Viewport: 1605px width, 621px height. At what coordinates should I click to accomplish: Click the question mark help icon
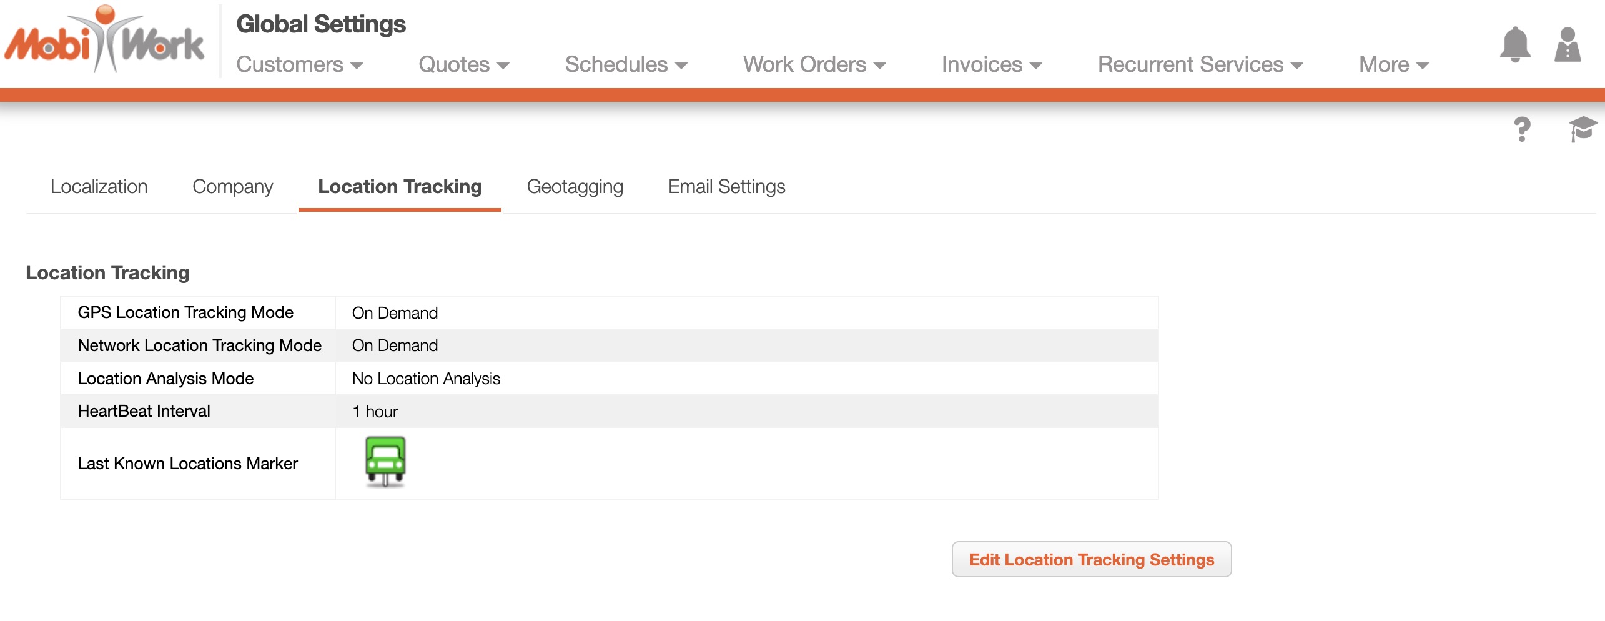(1522, 129)
